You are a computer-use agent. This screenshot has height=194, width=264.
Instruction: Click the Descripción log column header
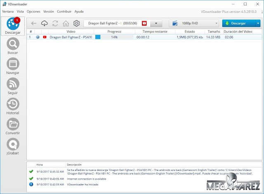point(74,165)
